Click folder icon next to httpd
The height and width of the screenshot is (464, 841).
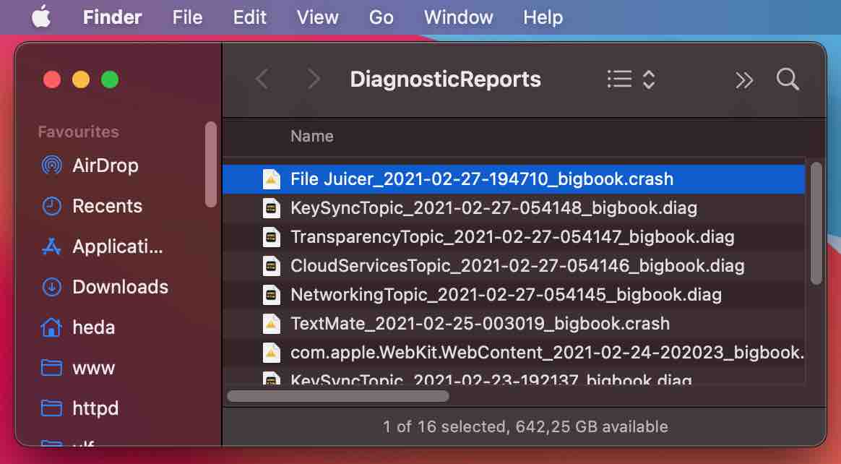coord(51,409)
